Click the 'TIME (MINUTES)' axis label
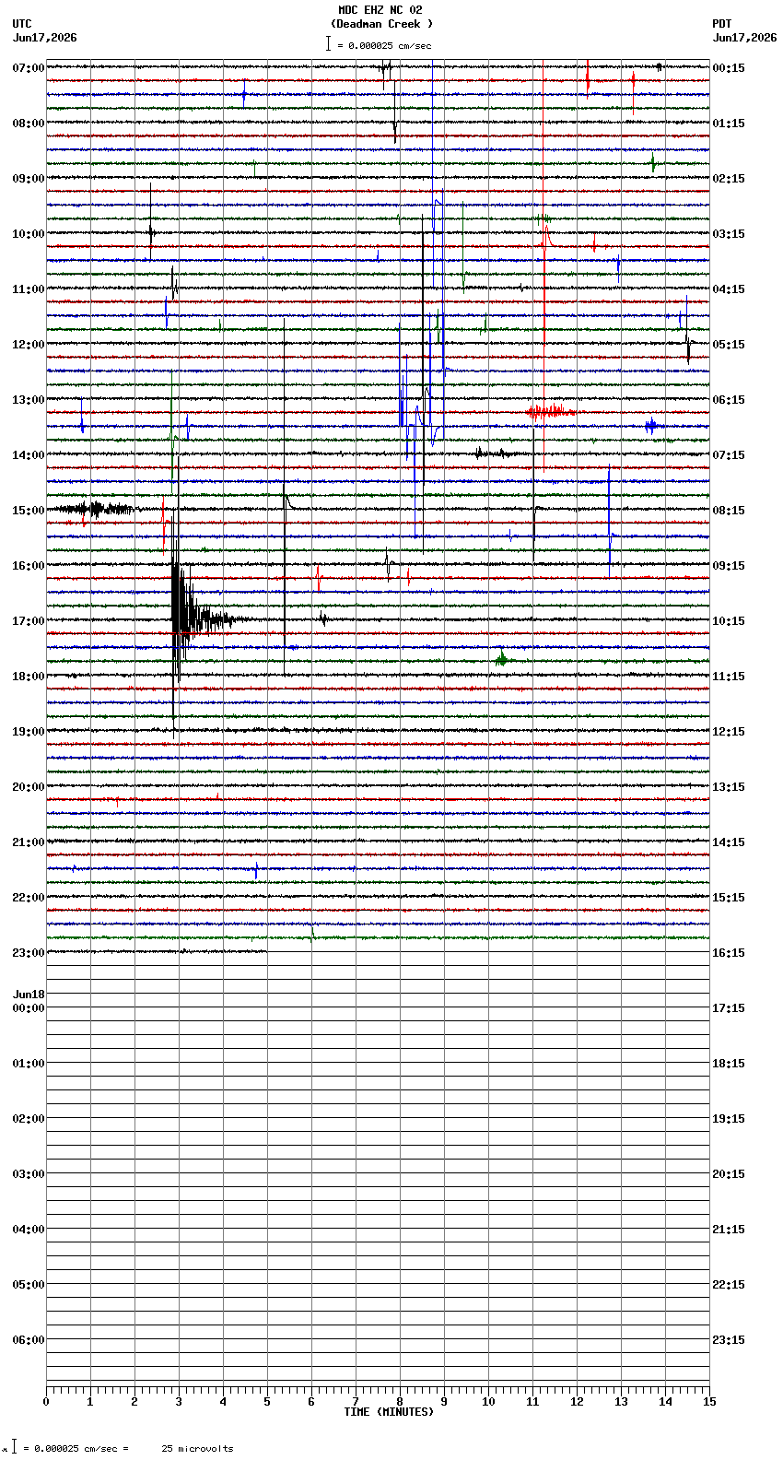 coord(389,1412)
